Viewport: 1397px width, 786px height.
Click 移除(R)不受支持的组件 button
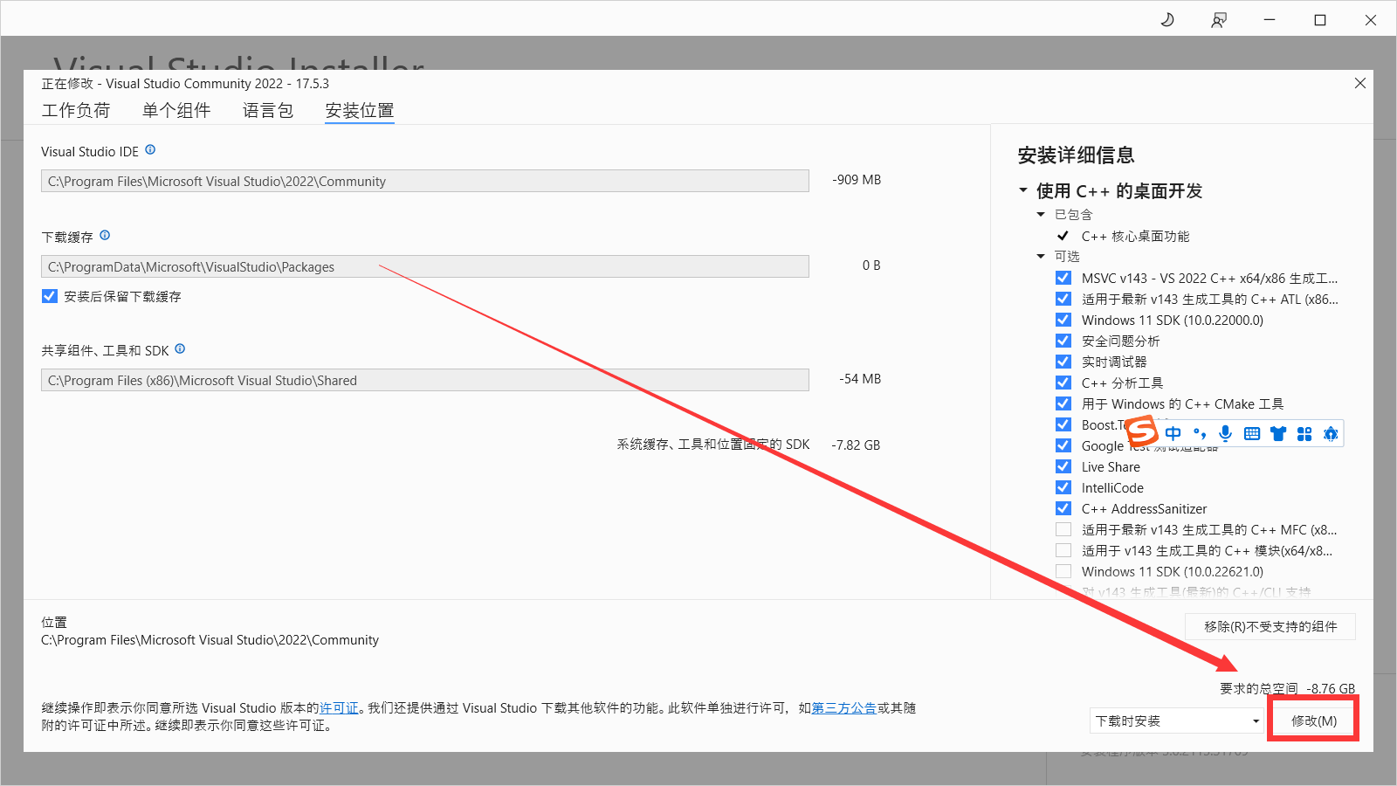click(1270, 626)
